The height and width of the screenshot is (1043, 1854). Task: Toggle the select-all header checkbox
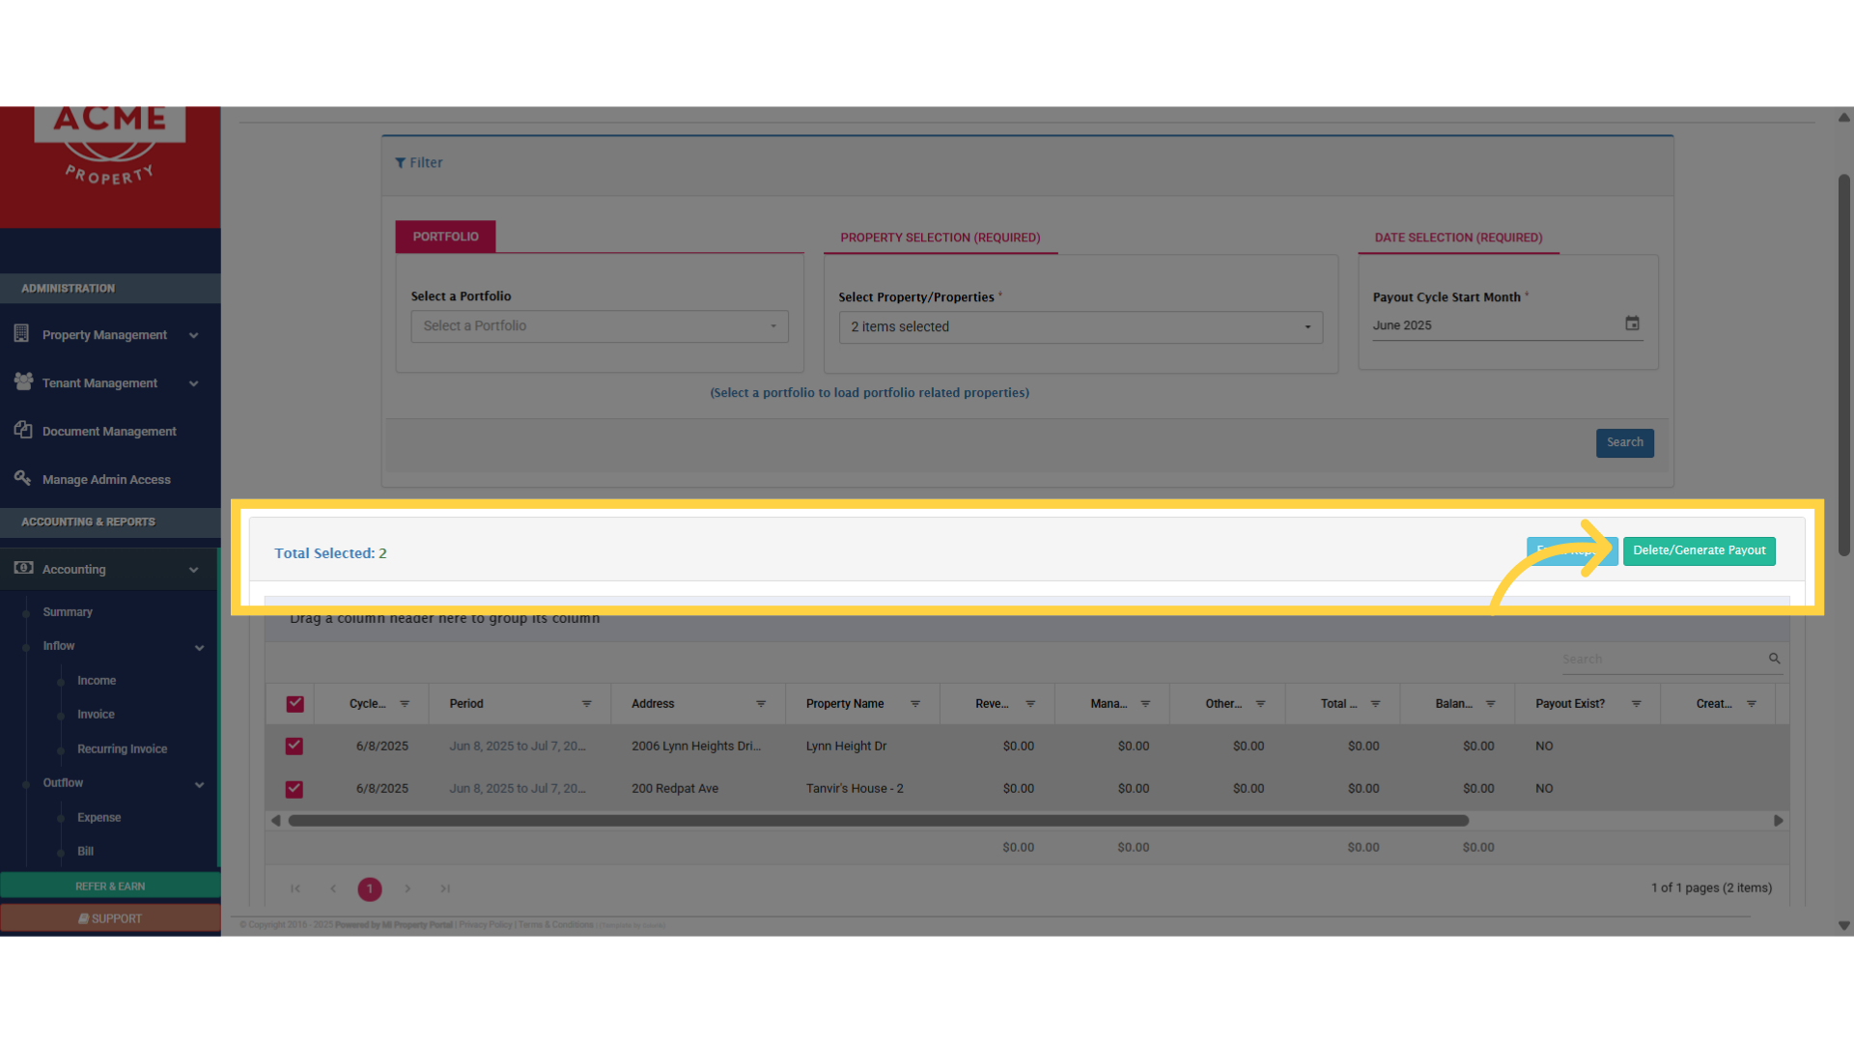295,704
